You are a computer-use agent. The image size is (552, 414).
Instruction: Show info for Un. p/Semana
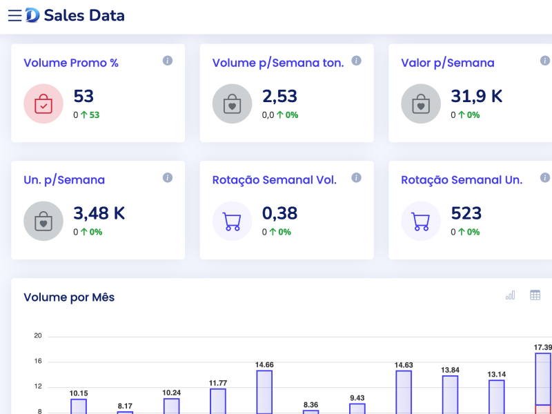[167, 178]
